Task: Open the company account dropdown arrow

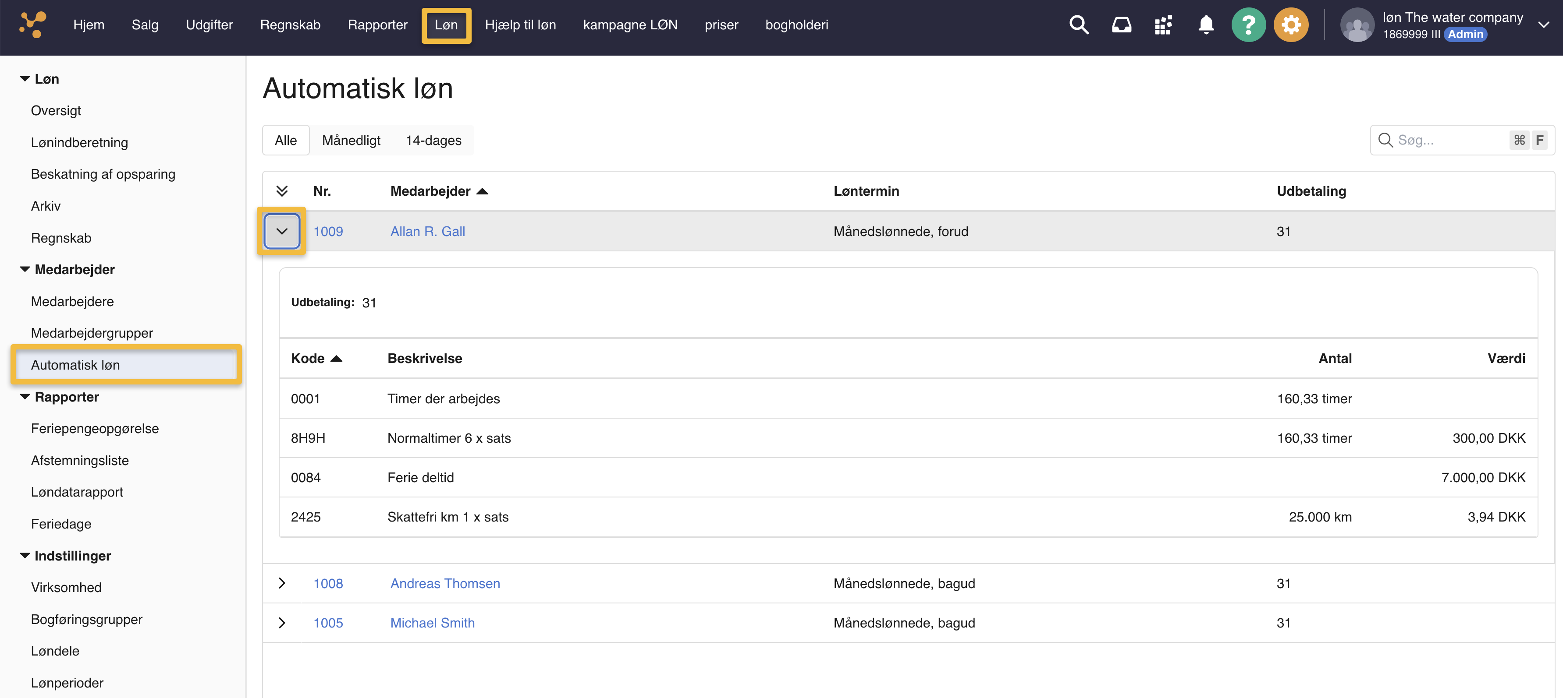Action: click(x=1543, y=25)
